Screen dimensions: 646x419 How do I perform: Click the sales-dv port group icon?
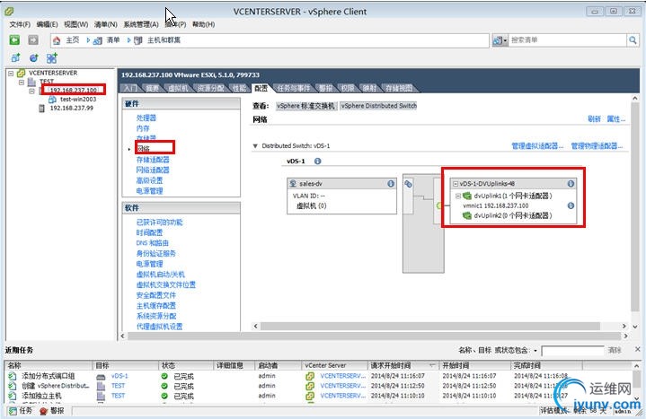click(x=293, y=184)
